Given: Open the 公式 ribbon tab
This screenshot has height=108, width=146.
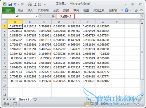Looking at the screenshot, I should click(56, 10).
